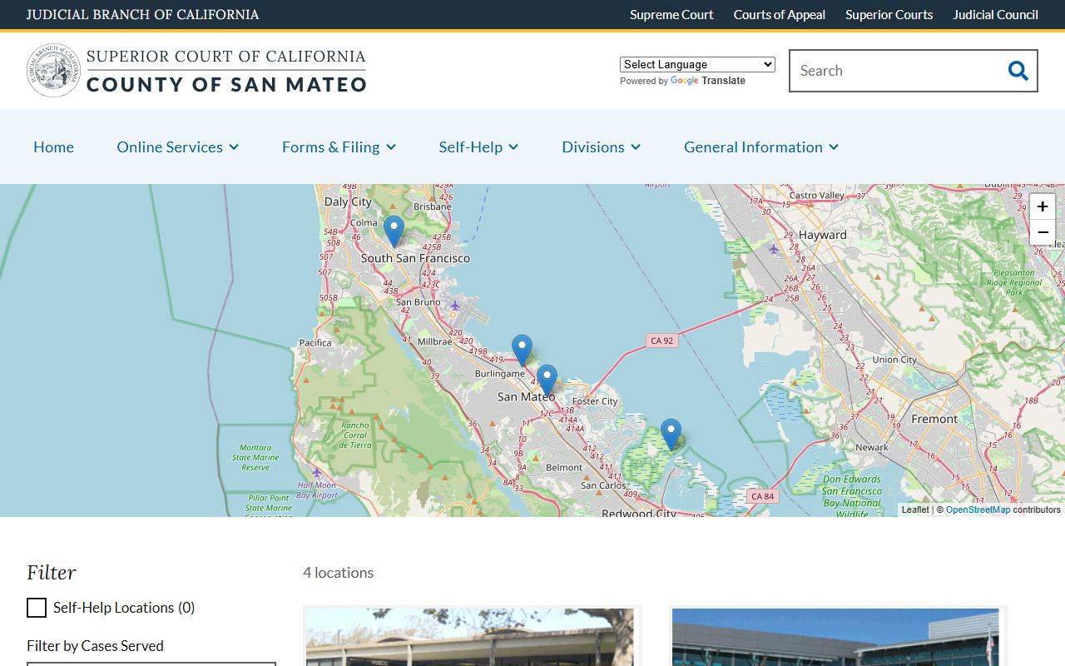Click the "4 locations" count text
The width and height of the screenshot is (1065, 666).
click(x=338, y=573)
